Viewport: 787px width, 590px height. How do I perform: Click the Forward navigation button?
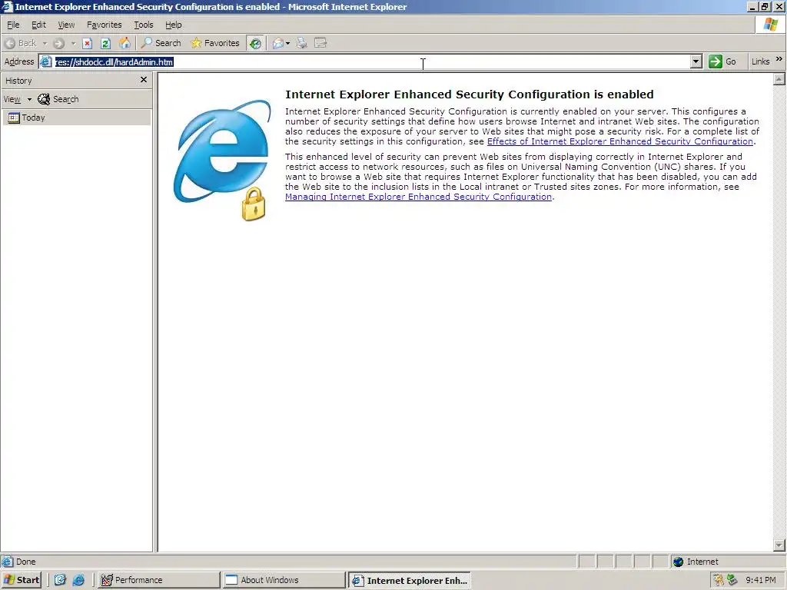tap(58, 43)
